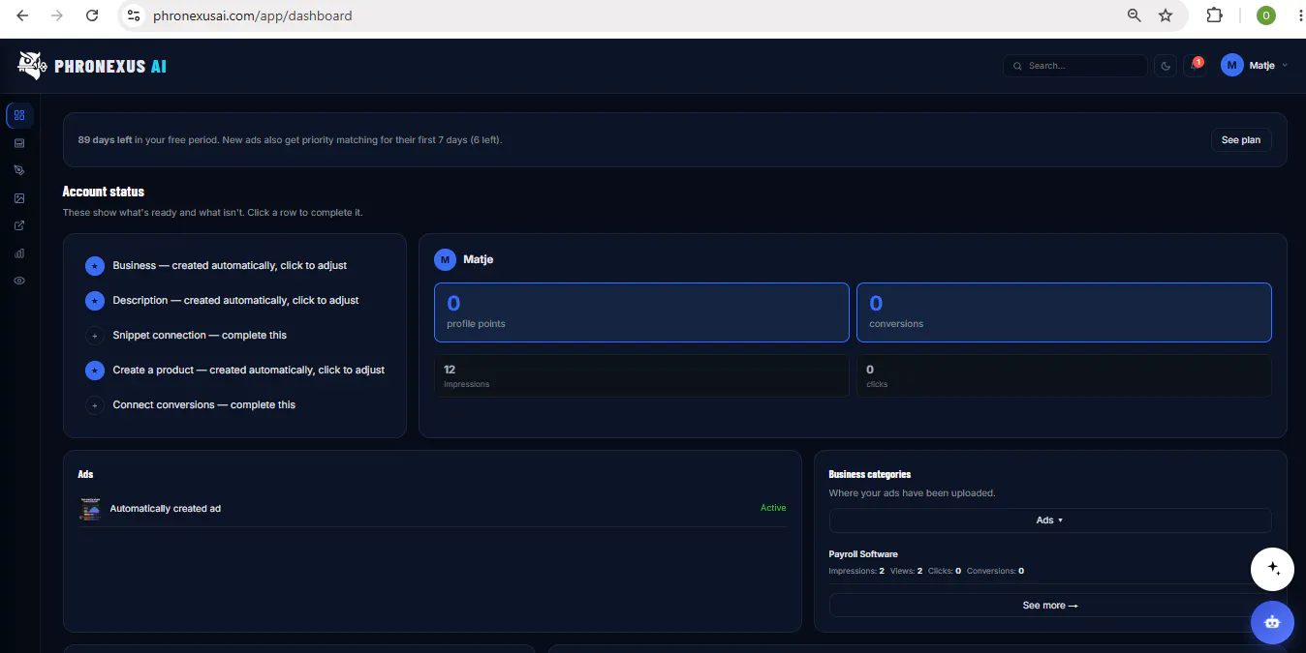Click the eye icon in sidebar
The height and width of the screenshot is (653, 1306).
pyautogui.click(x=19, y=281)
